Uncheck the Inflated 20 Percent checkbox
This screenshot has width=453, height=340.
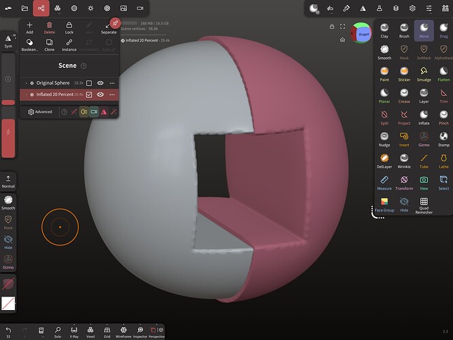(x=89, y=95)
